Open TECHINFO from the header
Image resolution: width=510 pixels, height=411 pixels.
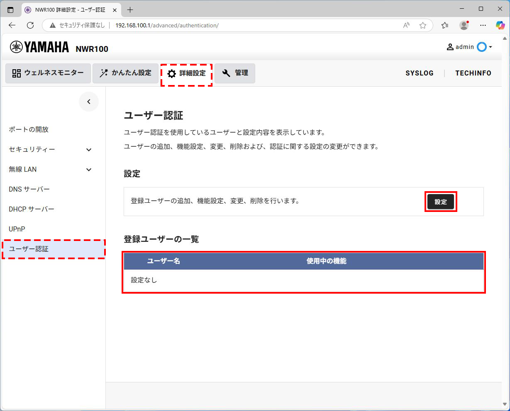point(473,73)
